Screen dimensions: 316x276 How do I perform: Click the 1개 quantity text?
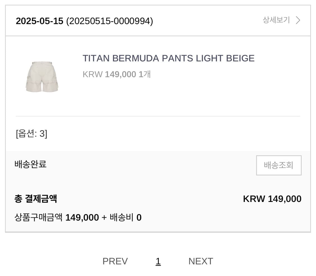pos(145,74)
